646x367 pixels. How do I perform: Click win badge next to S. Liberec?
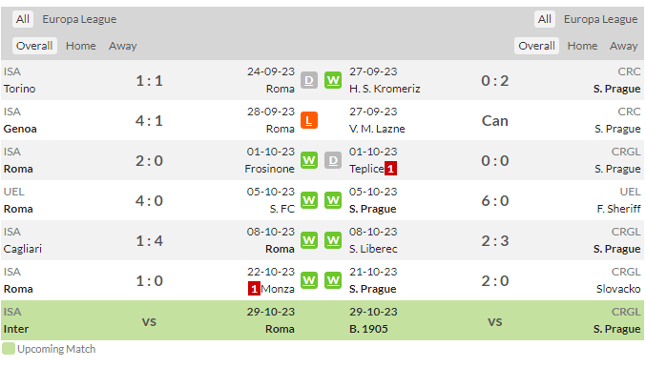coord(333,240)
